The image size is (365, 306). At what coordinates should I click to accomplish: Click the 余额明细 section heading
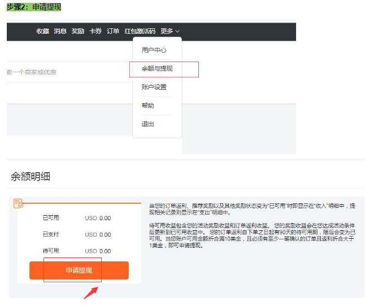pyautogui.click(x=31, y=177)
